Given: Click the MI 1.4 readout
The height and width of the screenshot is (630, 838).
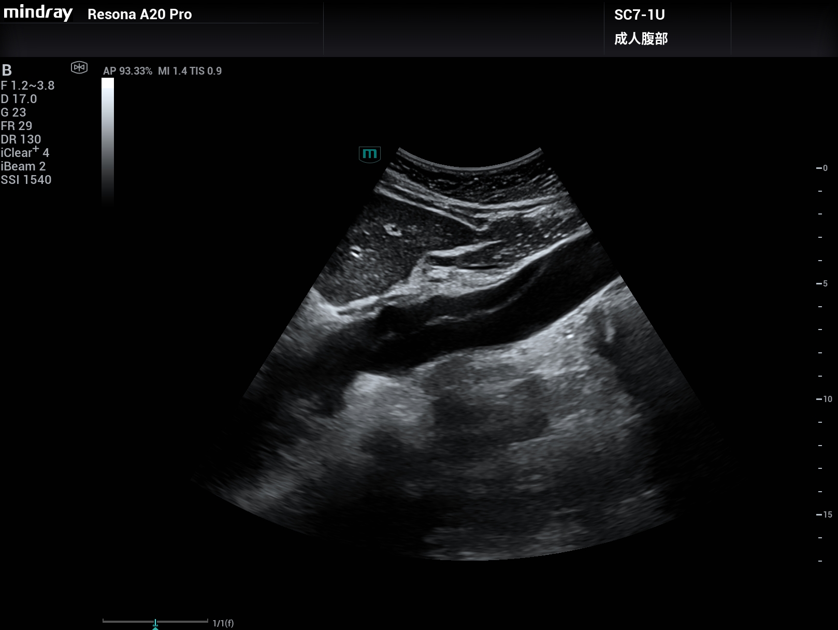Looking at the screenshot, I should [172, 71].
